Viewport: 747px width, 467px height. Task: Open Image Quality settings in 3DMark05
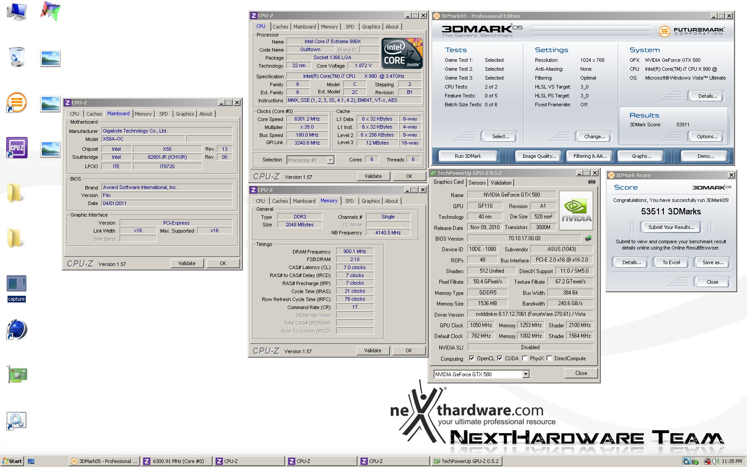coord(539,156)
